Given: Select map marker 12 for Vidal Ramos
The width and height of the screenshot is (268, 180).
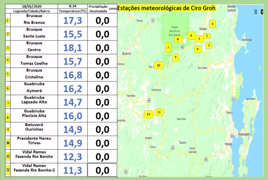Looking at the screenshot, I should click(148, 114).
